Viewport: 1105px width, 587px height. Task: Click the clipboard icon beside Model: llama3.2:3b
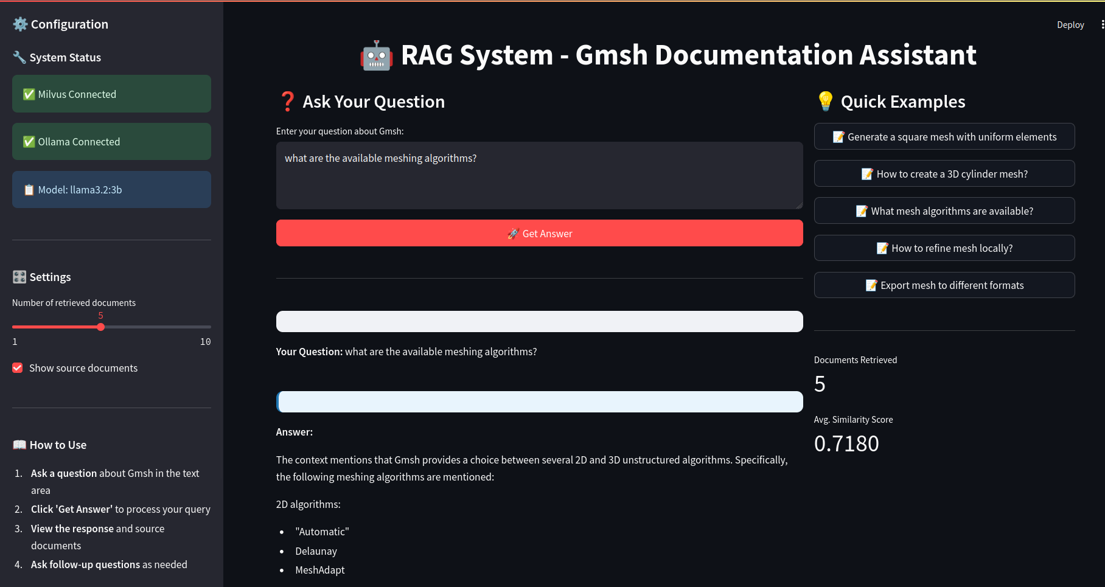tap(29, 190)
